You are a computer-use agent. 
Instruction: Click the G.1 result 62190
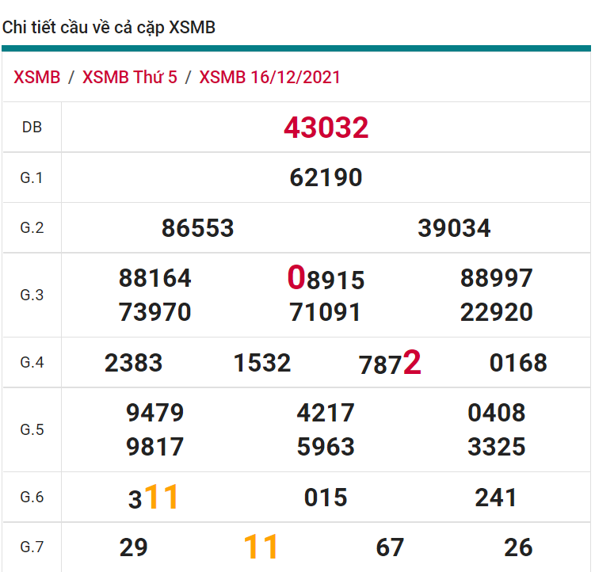click(326, 177)
